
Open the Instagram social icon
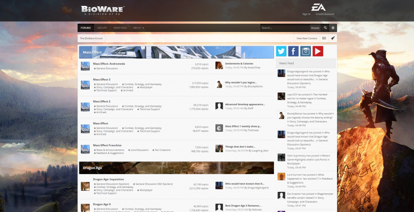pyautogui.click(x=306, y=51)
